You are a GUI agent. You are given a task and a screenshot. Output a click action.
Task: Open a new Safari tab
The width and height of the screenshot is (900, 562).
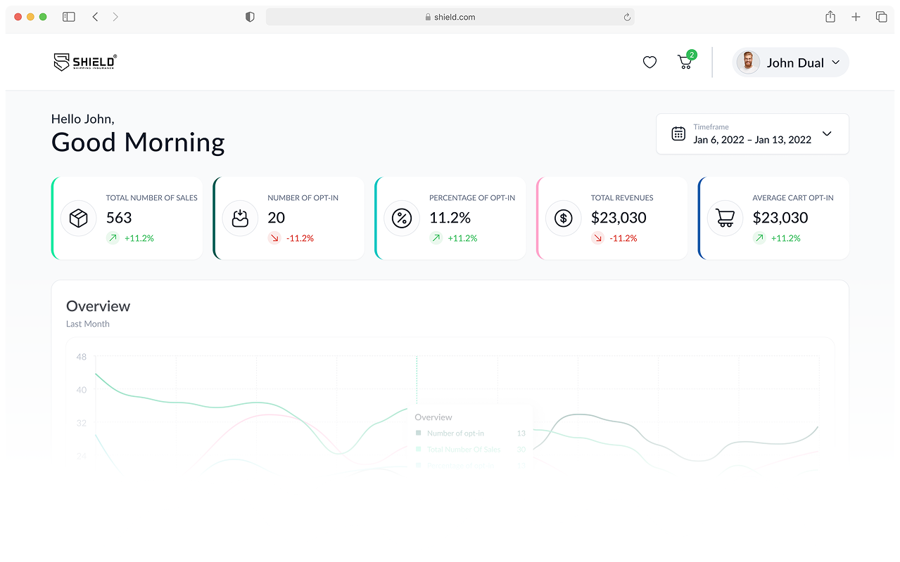[x=856, y=17]
